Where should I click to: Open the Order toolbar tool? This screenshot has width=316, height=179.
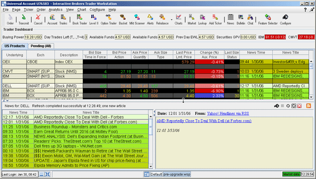coord(10,19)
